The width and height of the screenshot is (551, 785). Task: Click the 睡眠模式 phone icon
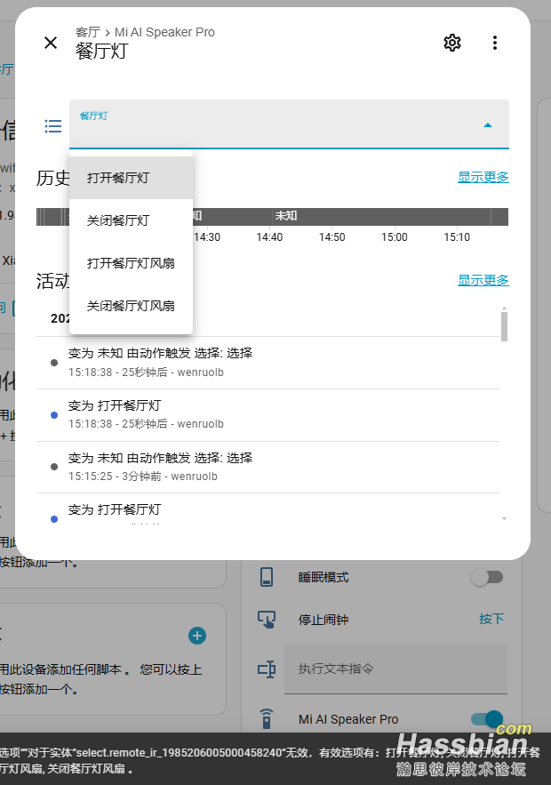[x=267, y=577]
